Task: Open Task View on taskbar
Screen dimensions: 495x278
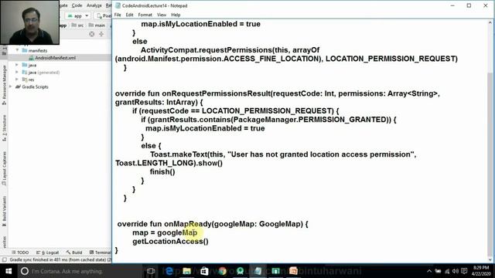Action: coord(151,271)
